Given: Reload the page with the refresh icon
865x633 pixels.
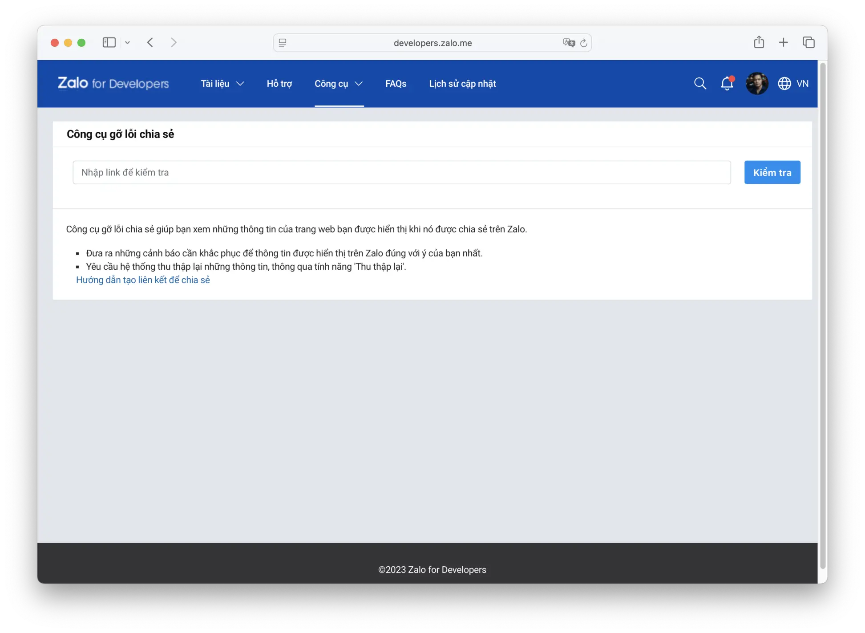Looking at the screenshot, I should coord(584,43).
